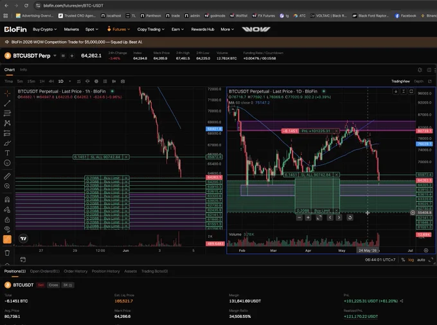Click the plus button at price 55408.8

[413, 213]
